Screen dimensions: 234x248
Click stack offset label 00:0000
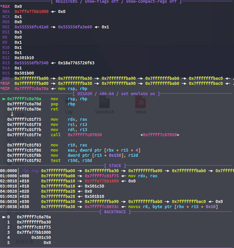tap(8, 171)
